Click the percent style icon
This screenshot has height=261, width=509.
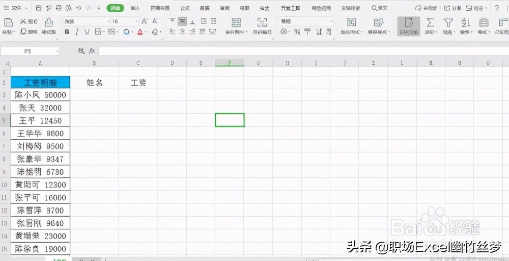[x=297, y=32]
